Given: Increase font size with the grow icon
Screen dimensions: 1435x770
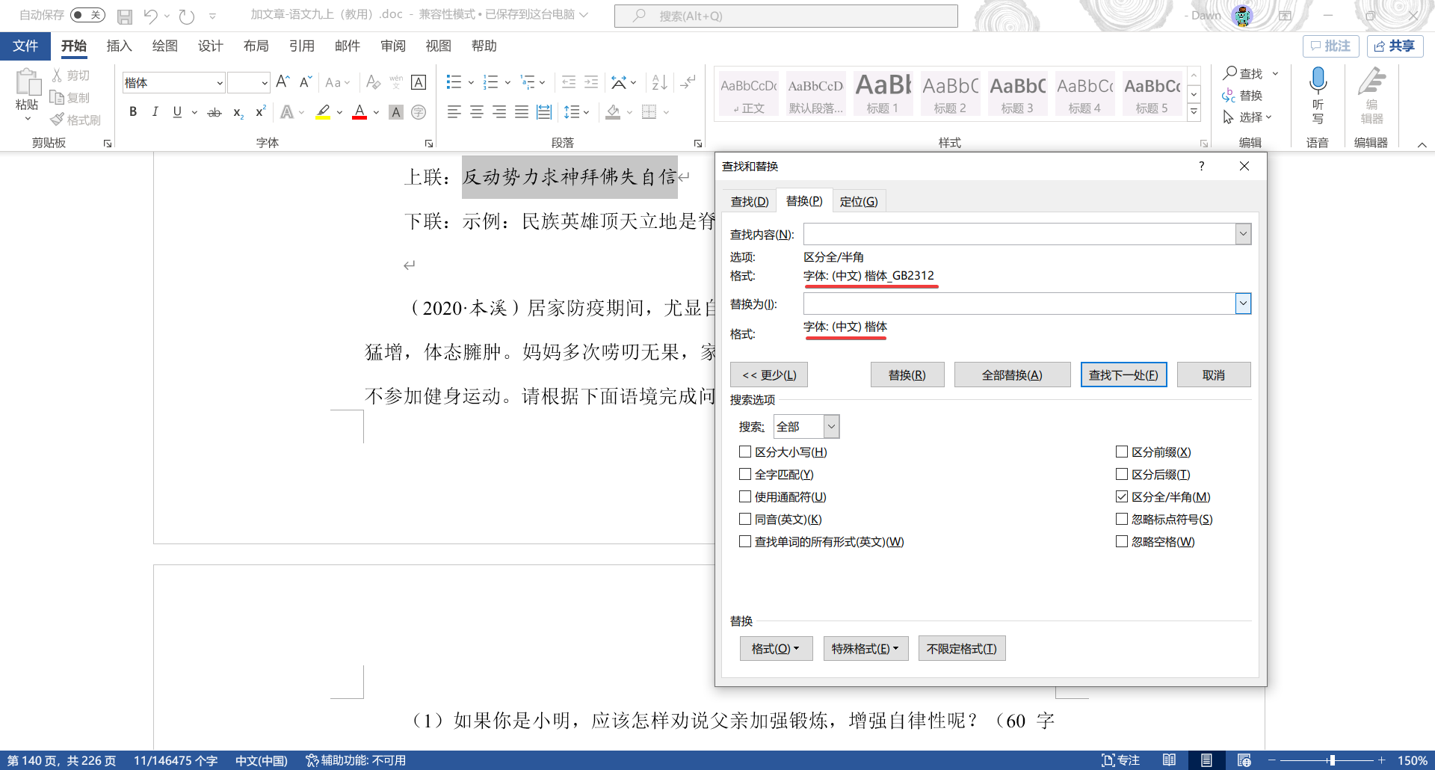Looking at the screenshot, I should point(283,82).
